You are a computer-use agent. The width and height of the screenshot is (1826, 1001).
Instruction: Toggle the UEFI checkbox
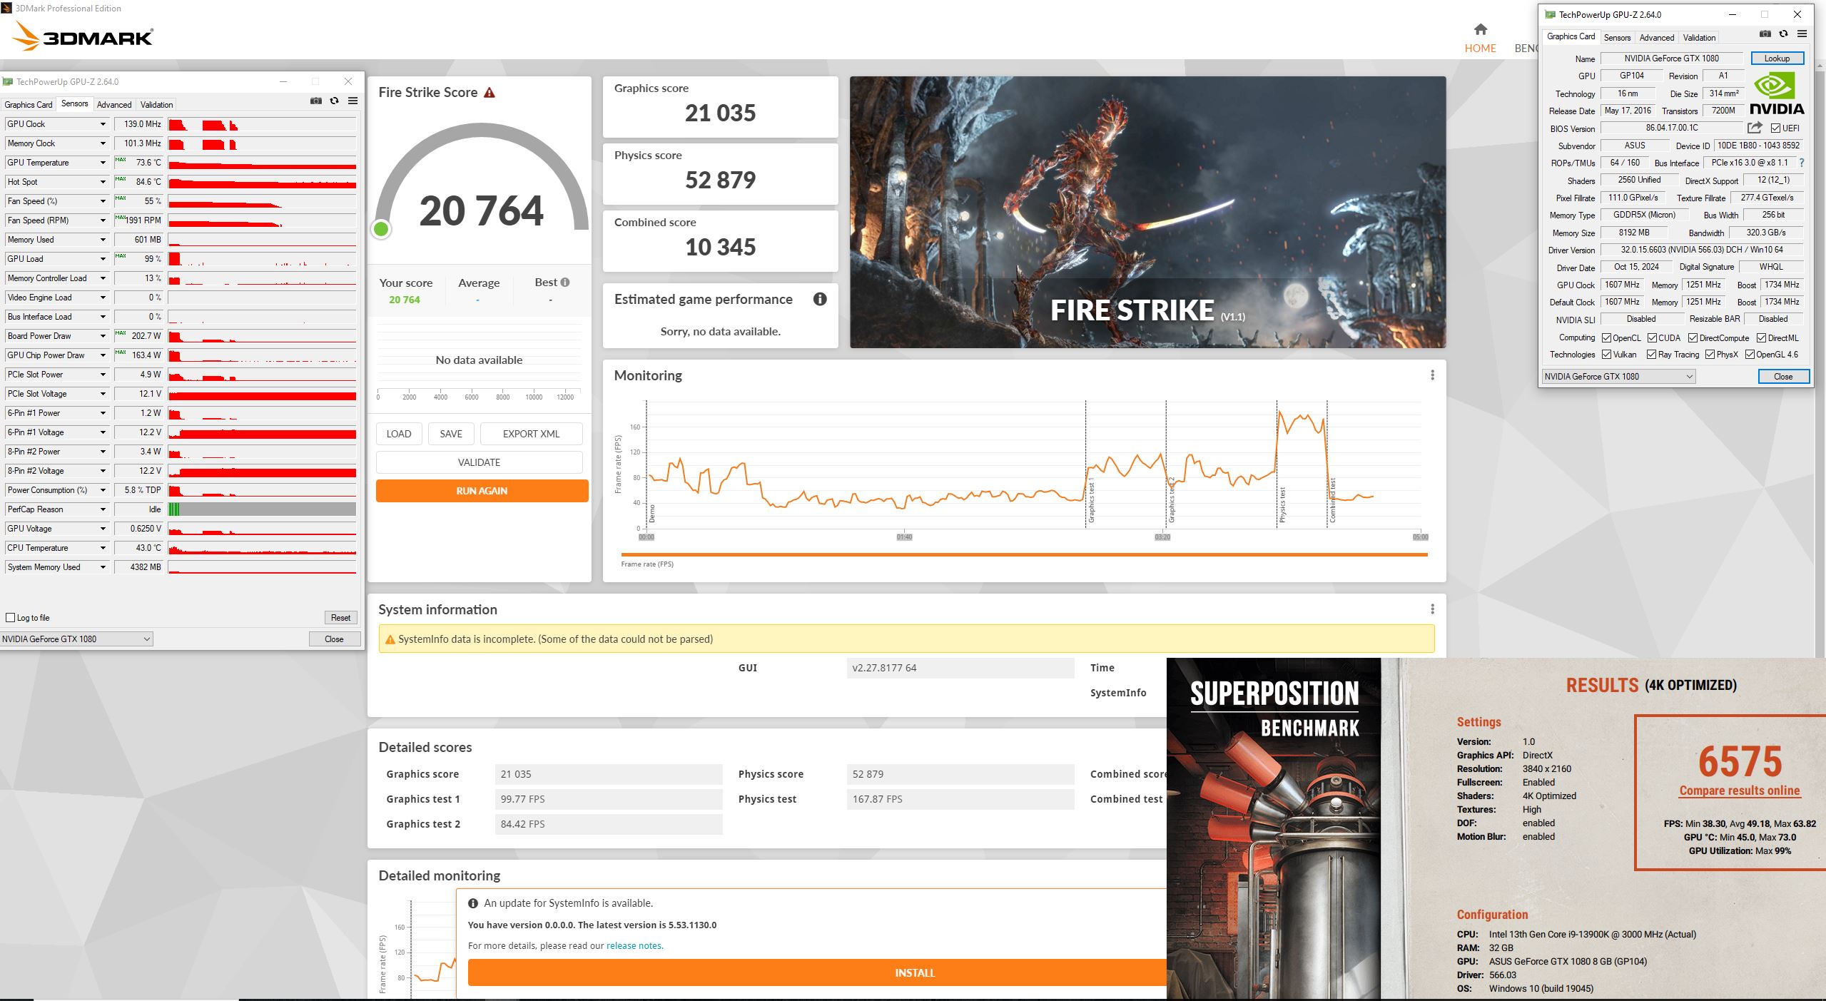[x=1775, y=128]
